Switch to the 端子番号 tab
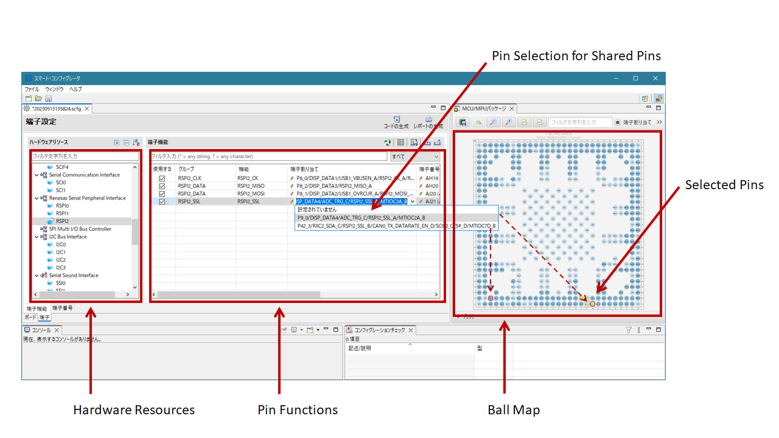 (x=63, y=308)
